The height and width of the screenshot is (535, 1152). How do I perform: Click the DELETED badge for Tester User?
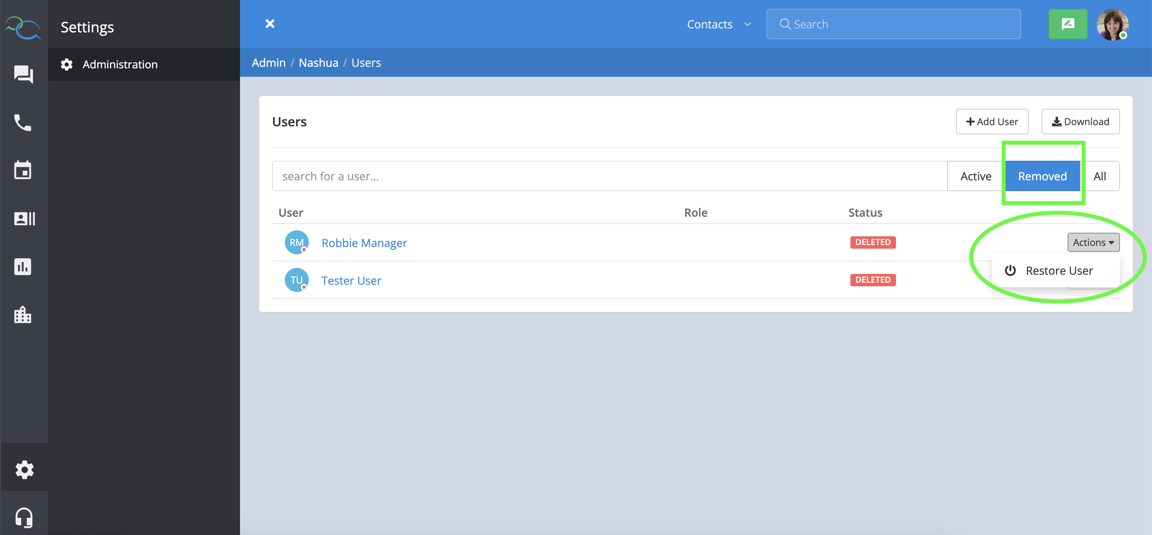pos(872,280)
